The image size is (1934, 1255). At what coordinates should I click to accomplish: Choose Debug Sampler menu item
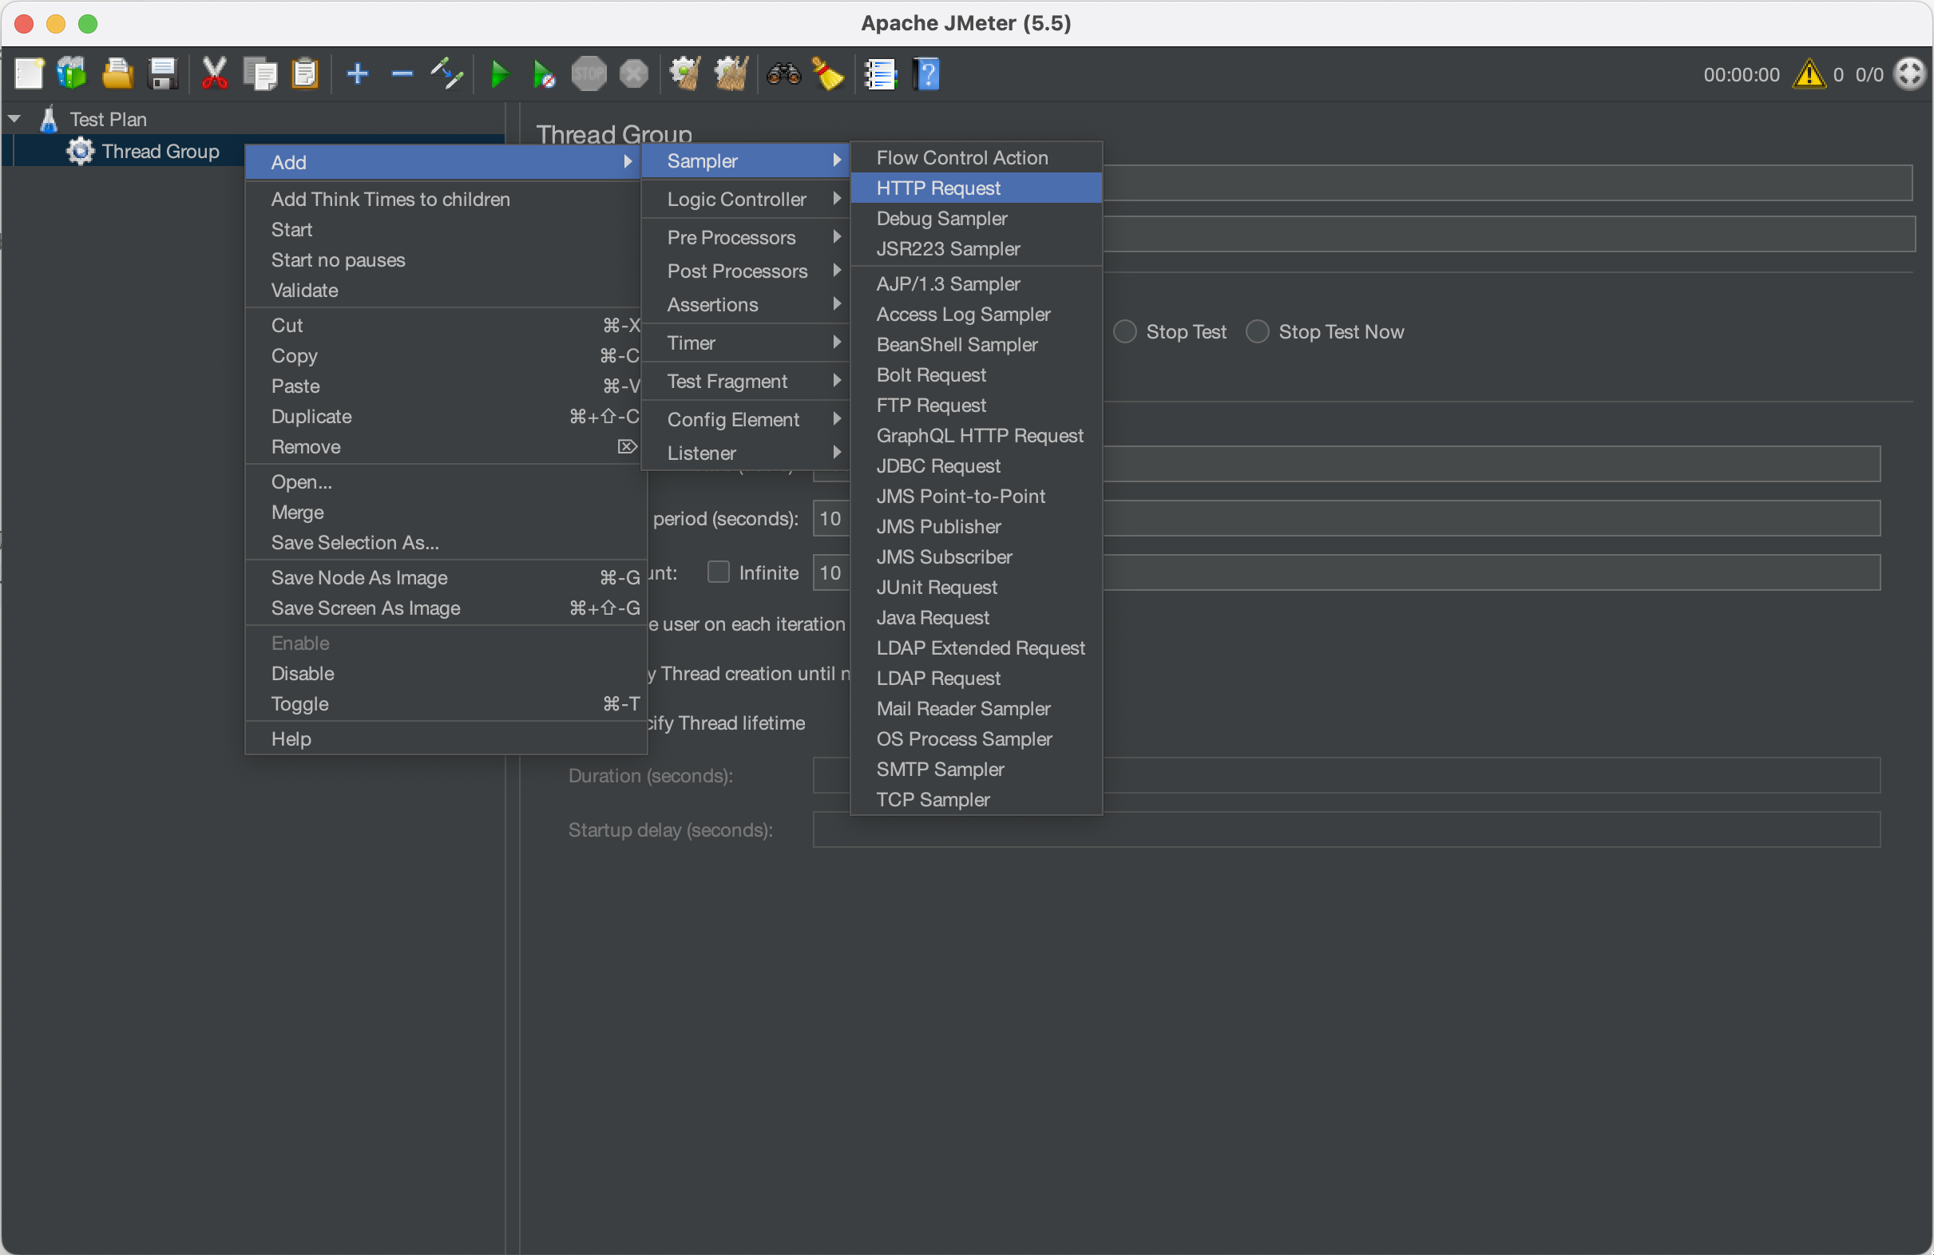[x=976, y=219]
